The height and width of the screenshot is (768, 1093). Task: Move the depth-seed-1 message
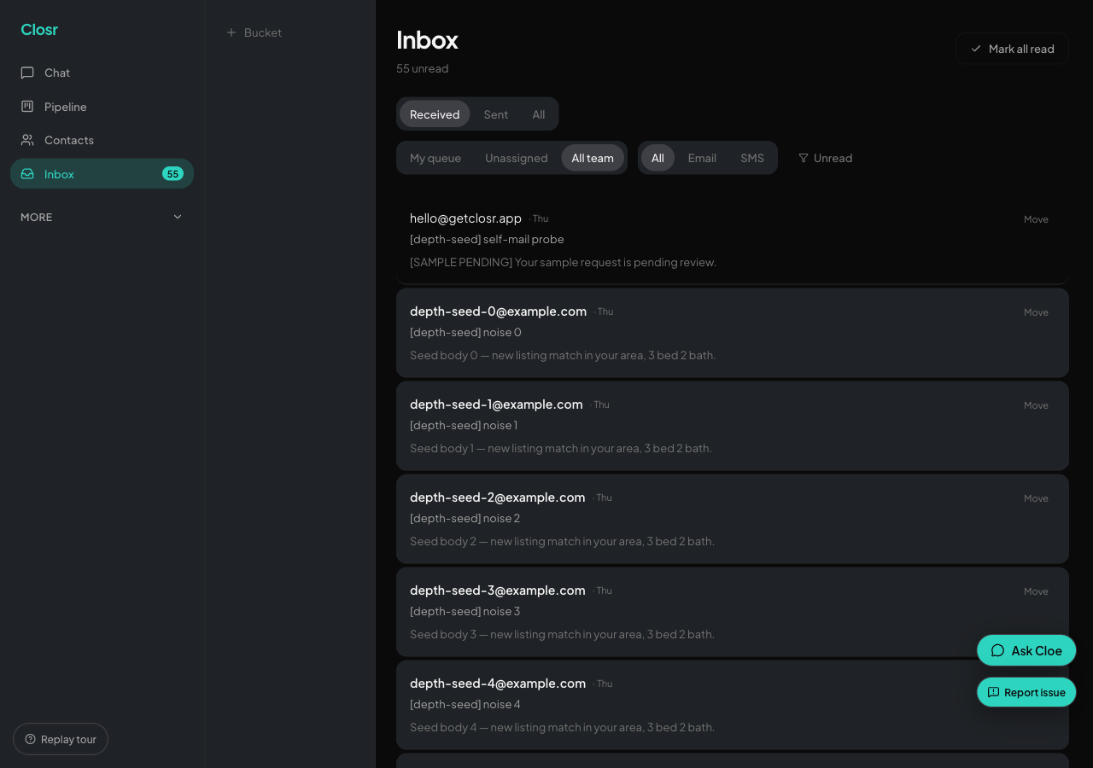(x=1036, y=405)
